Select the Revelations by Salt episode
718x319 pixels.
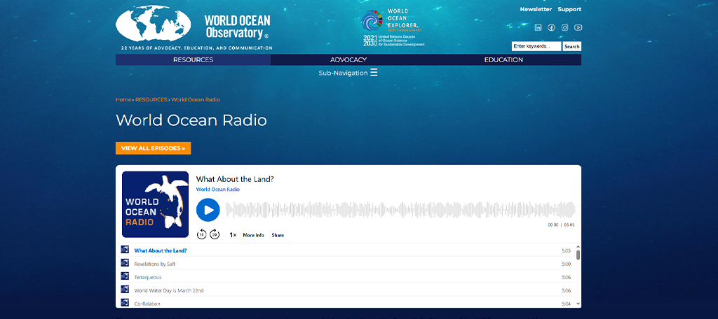346,263
